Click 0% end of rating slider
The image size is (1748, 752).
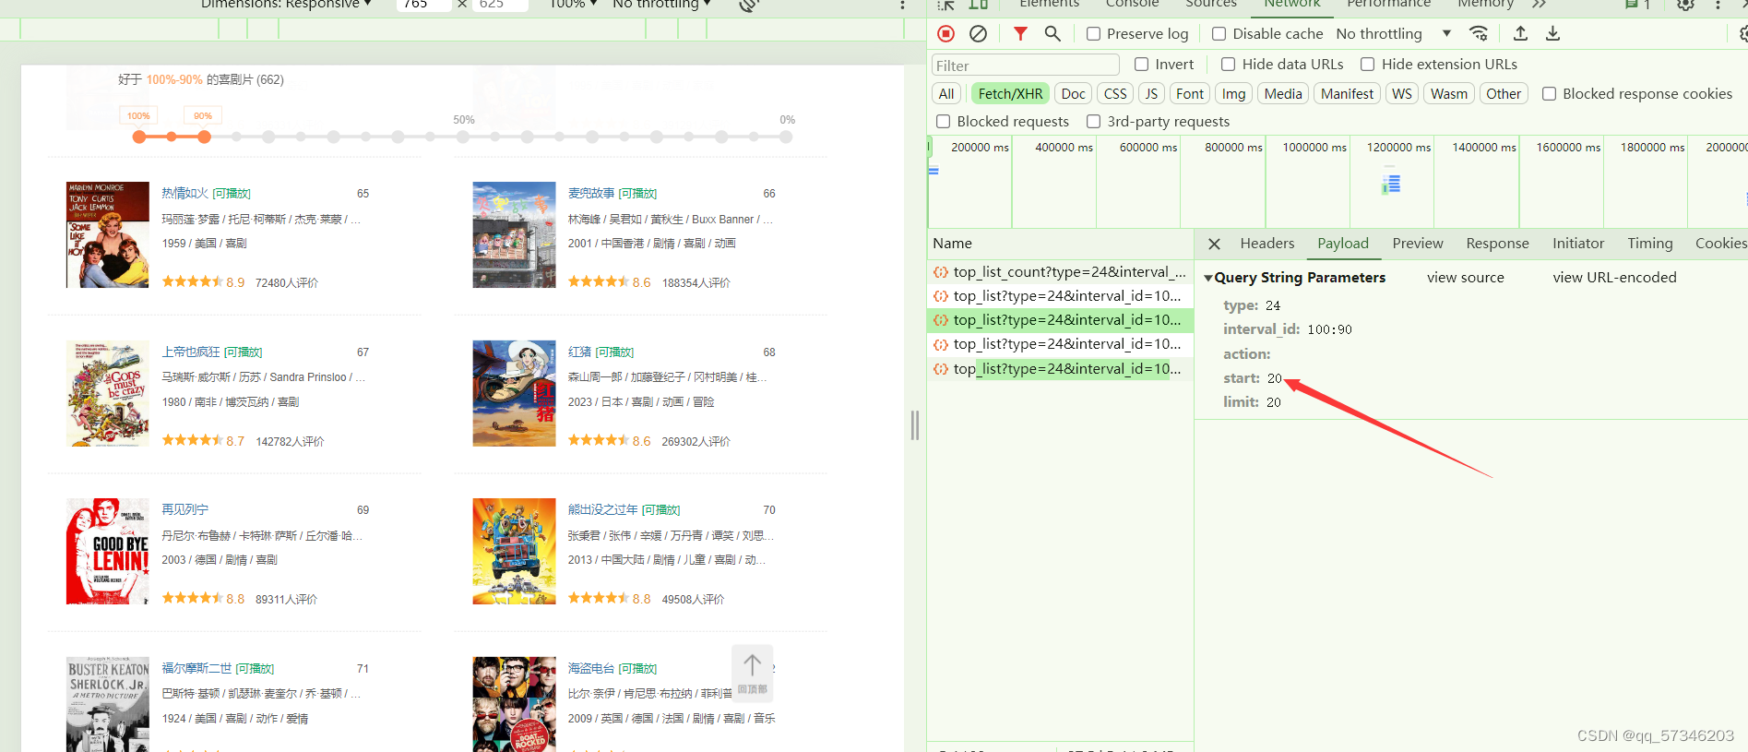786,137
